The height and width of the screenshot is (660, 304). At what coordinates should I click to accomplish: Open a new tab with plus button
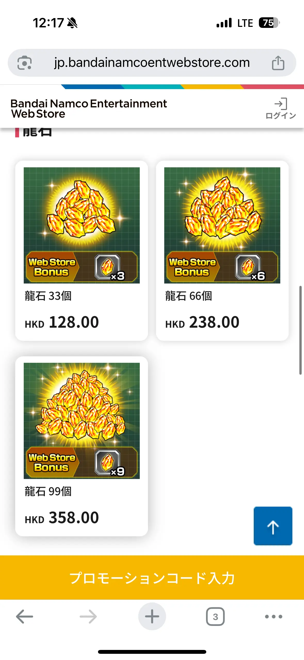coord(152,616)
